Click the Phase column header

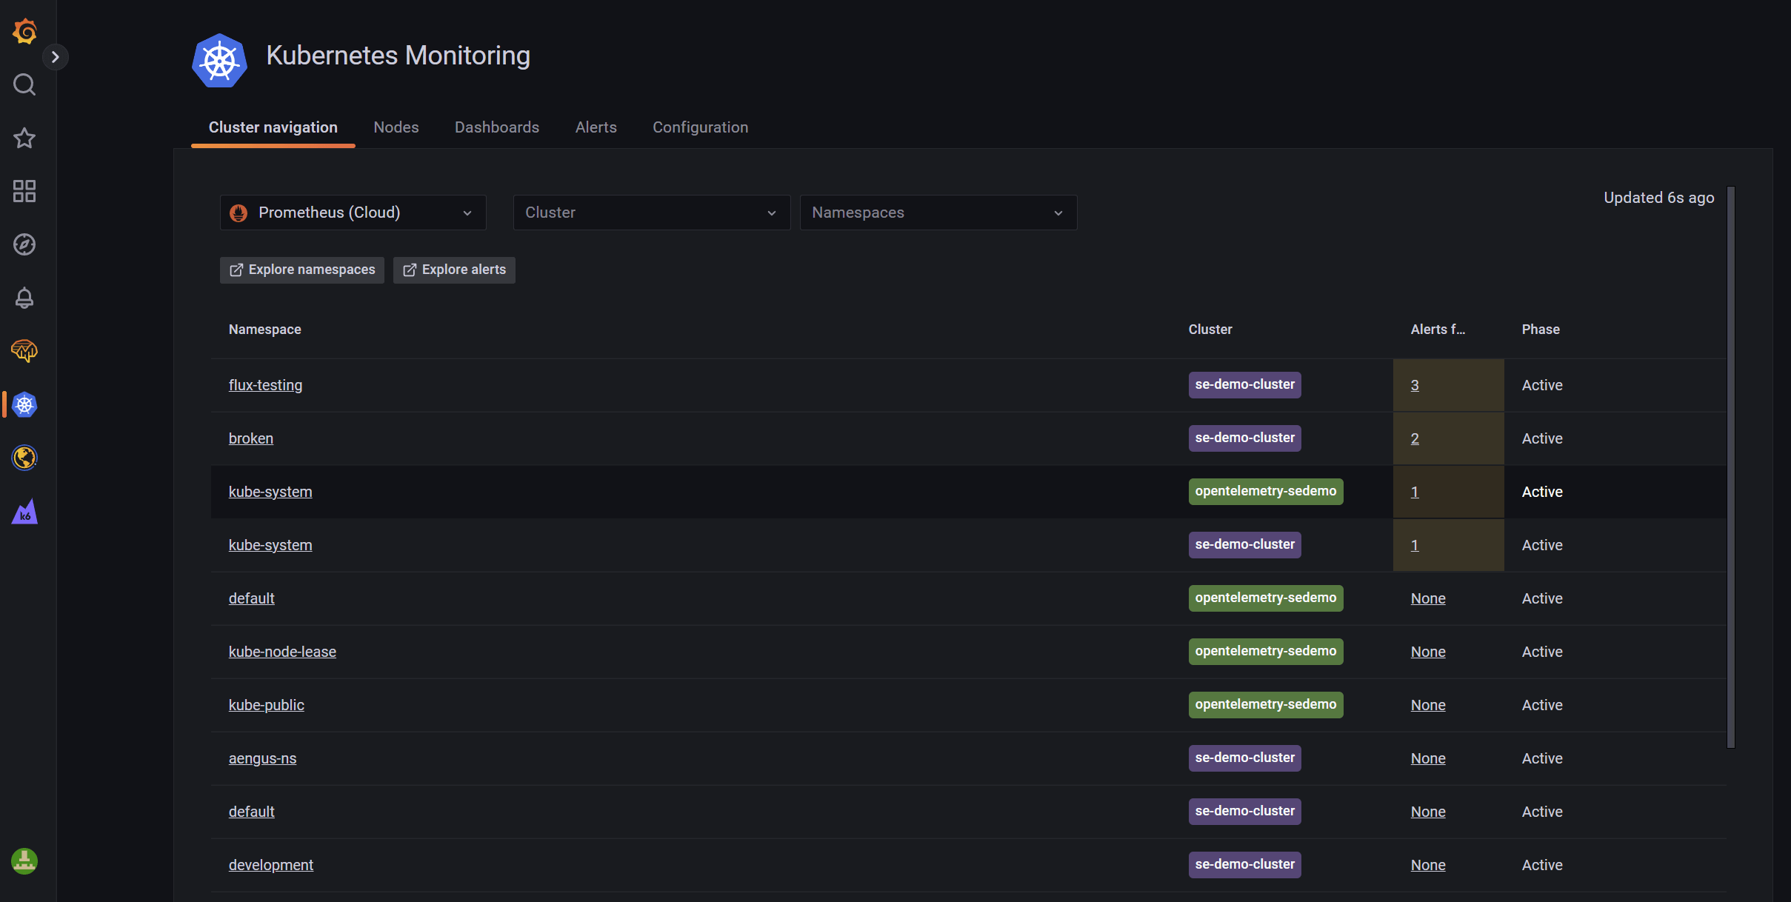pyautogui.click(x=1541, y=330)
